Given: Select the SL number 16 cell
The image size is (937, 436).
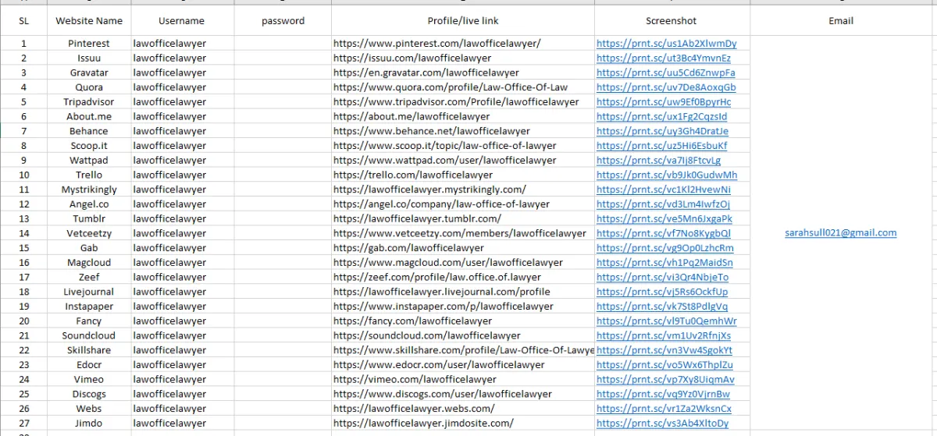Looking at the screenshot, I should [23, 262].
